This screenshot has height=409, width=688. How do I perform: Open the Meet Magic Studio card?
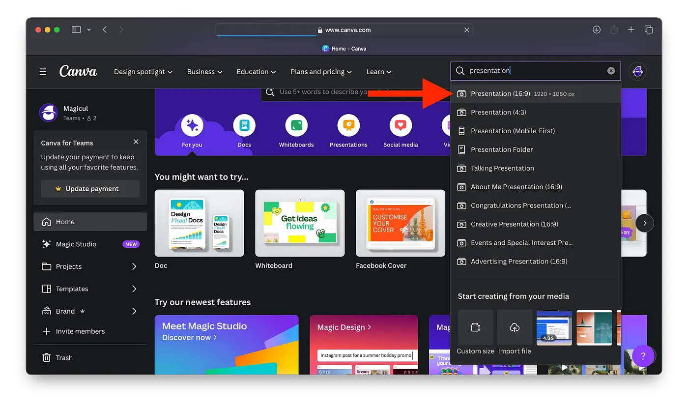pyautogui.click(x=227, y=345)
